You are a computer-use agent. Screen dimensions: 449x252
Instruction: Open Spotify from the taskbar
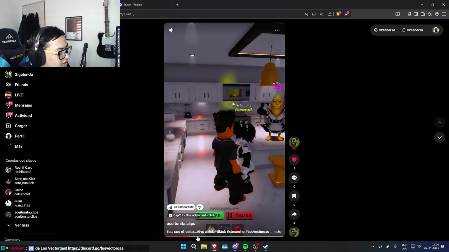[x=245, y=246]
